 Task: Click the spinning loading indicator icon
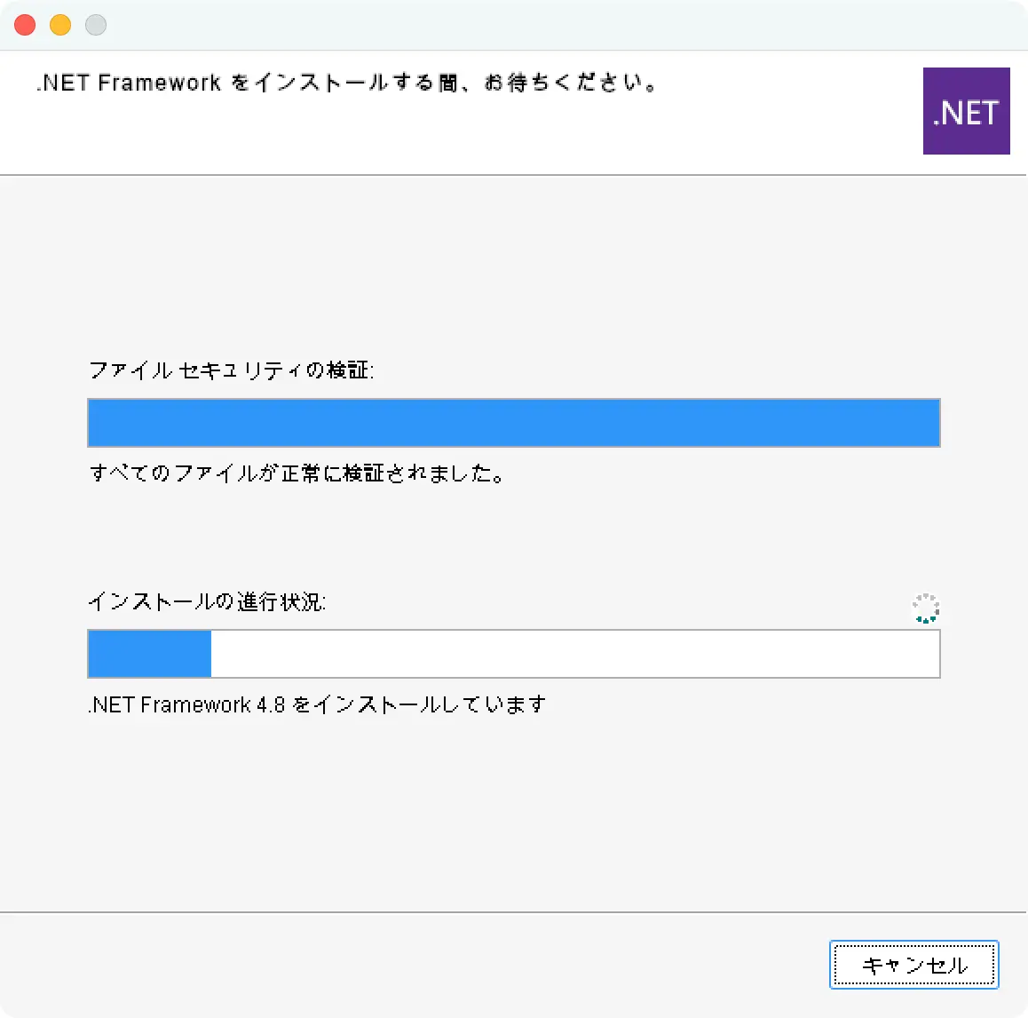point(926,608)
